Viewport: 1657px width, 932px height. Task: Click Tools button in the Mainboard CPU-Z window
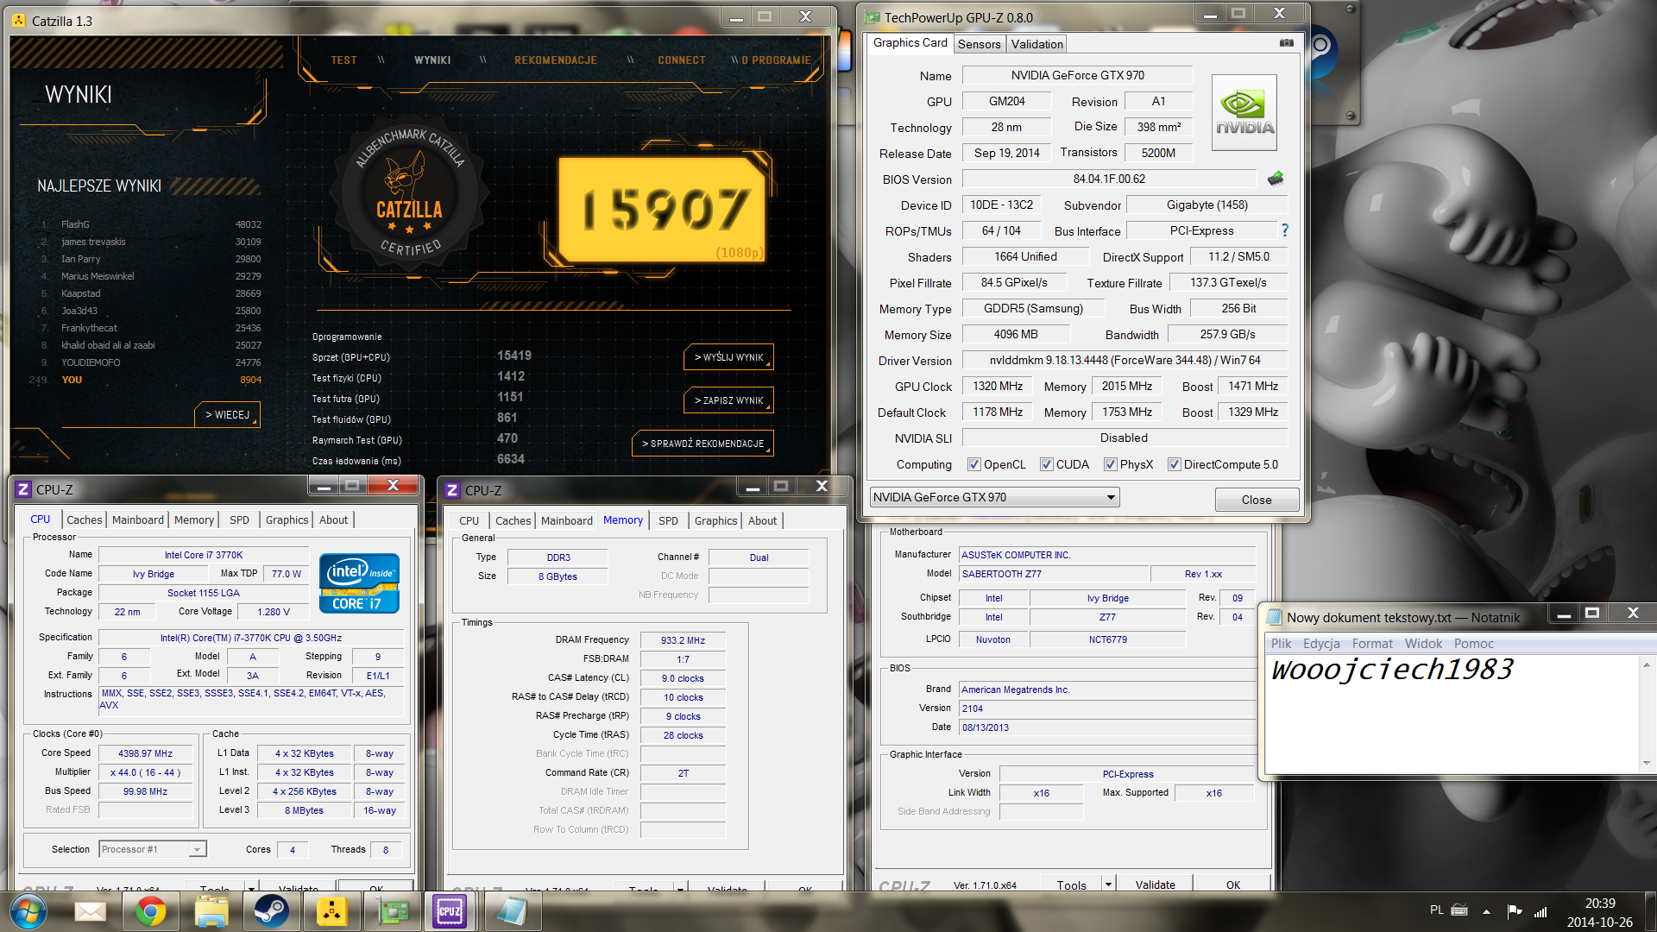[1071, 885]
